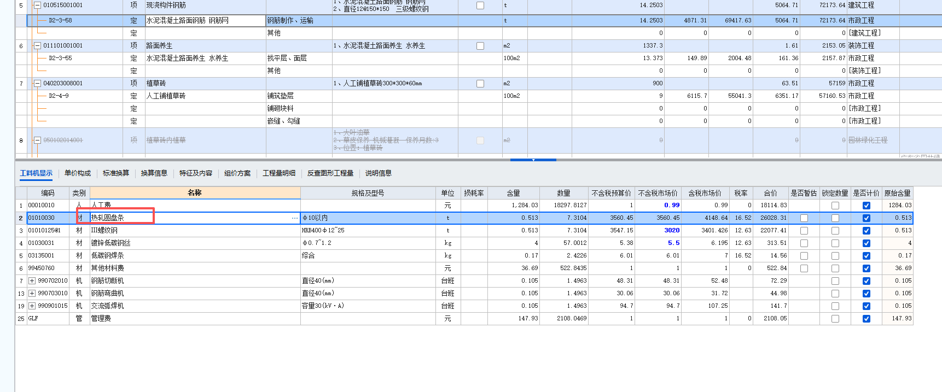Select the 换算信息 tab
This screenshot has height=392, width=942.
point(154,173)
